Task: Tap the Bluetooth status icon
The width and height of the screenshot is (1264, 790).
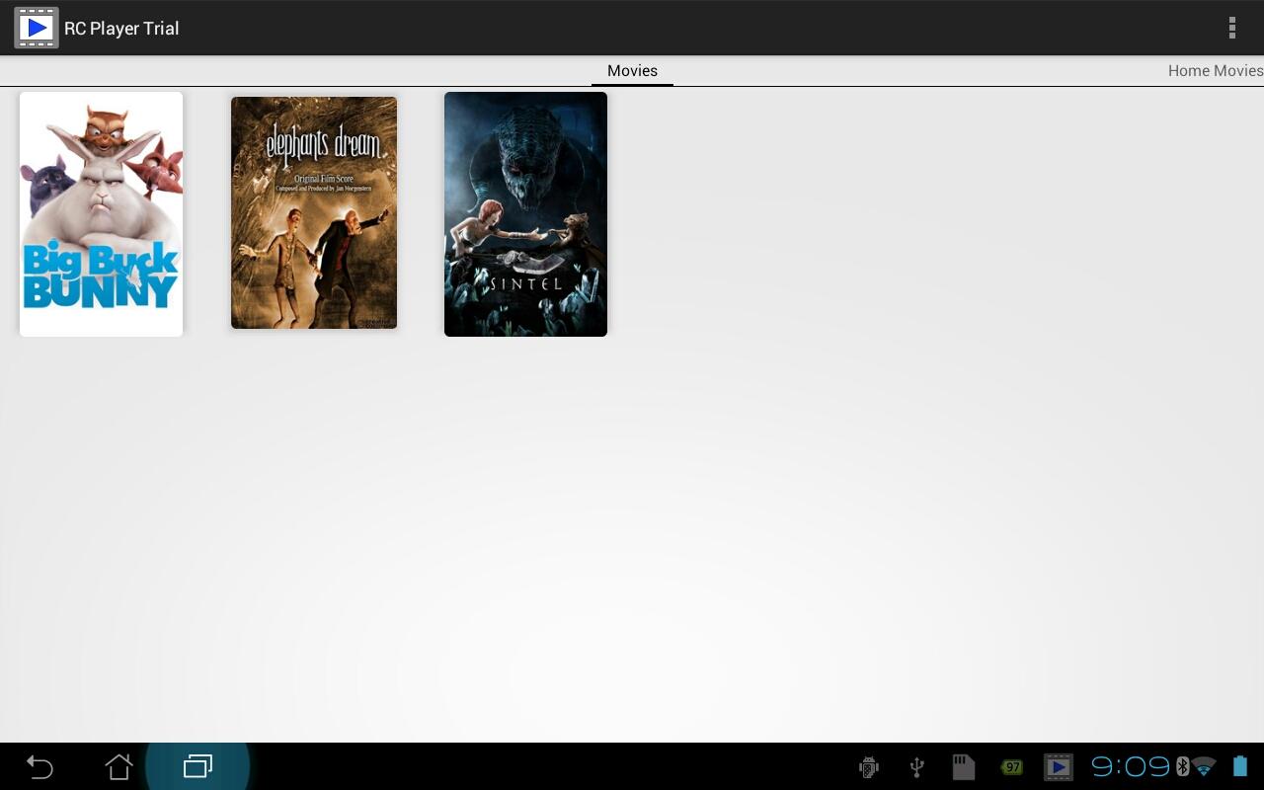Action: pos(1182,766)
